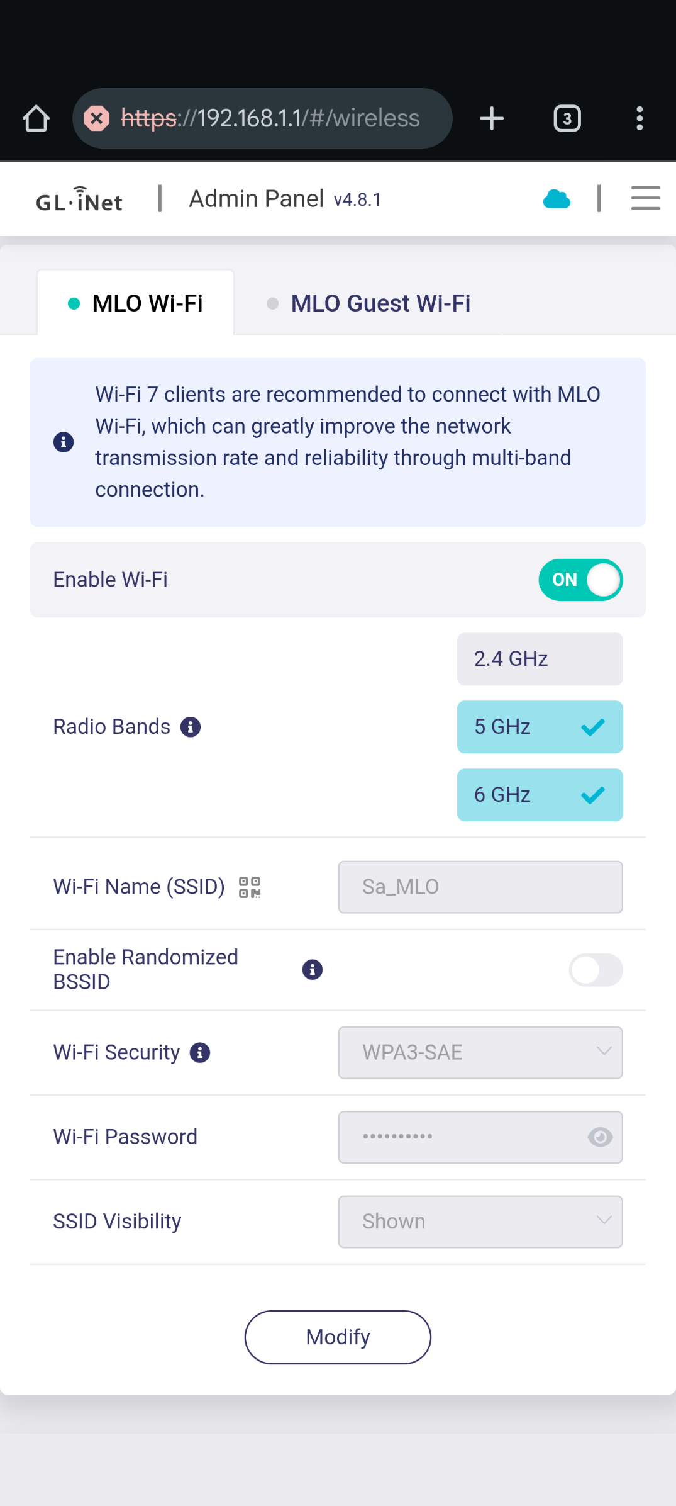The image size is (676, 1506).
Task: Deselect the 6 GHz radio band
Action: coord(540,795)
